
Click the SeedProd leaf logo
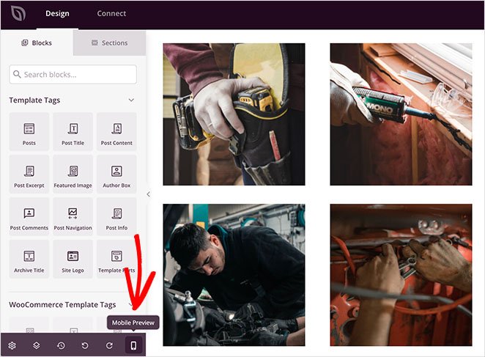18,14
